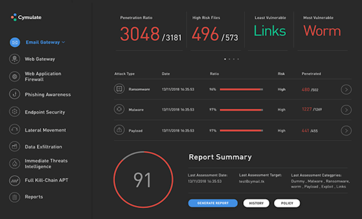Viewport: 362px width, 219px height.
Task: Switch to third carousel page dot
Action: (x=233, y=59)
